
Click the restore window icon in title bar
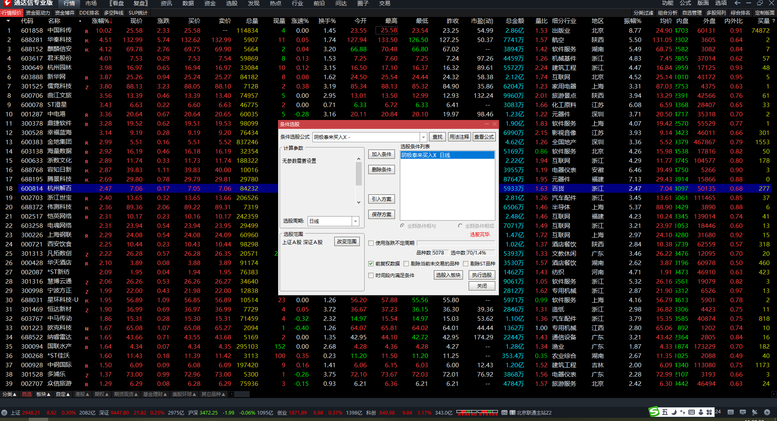click(x=760, y=3)
